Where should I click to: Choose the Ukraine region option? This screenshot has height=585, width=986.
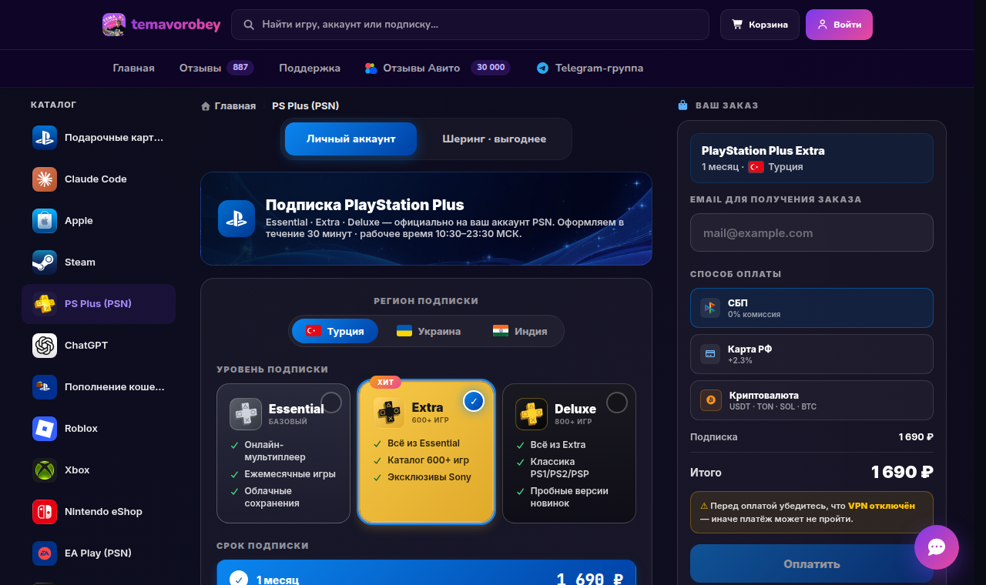tap(428, 331)
